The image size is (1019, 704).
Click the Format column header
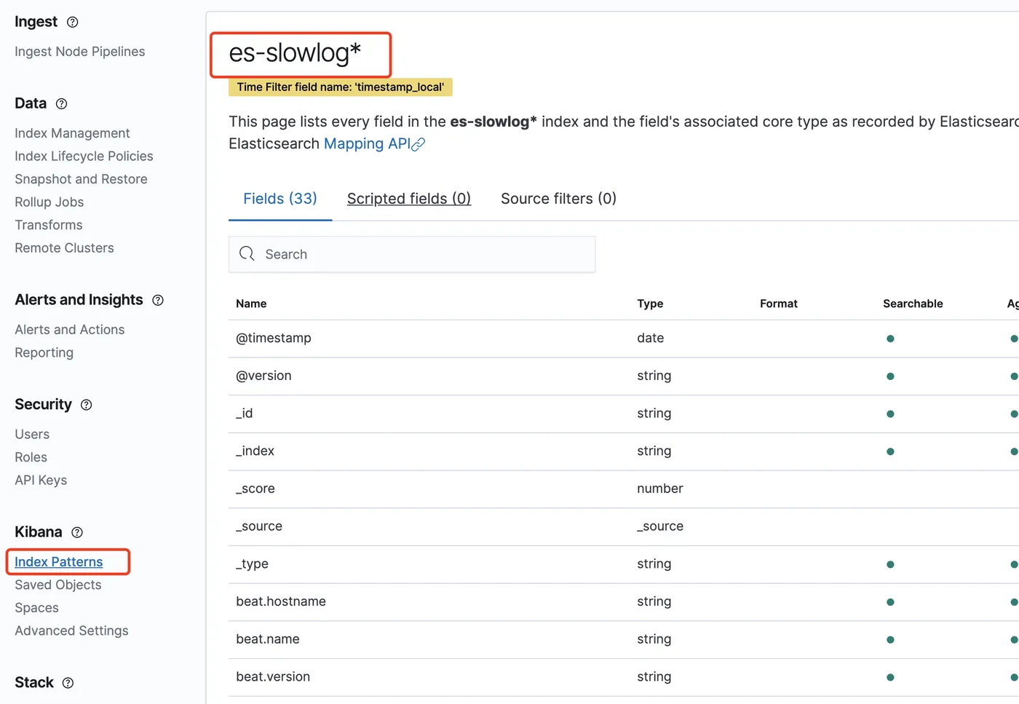pos(779,304)
